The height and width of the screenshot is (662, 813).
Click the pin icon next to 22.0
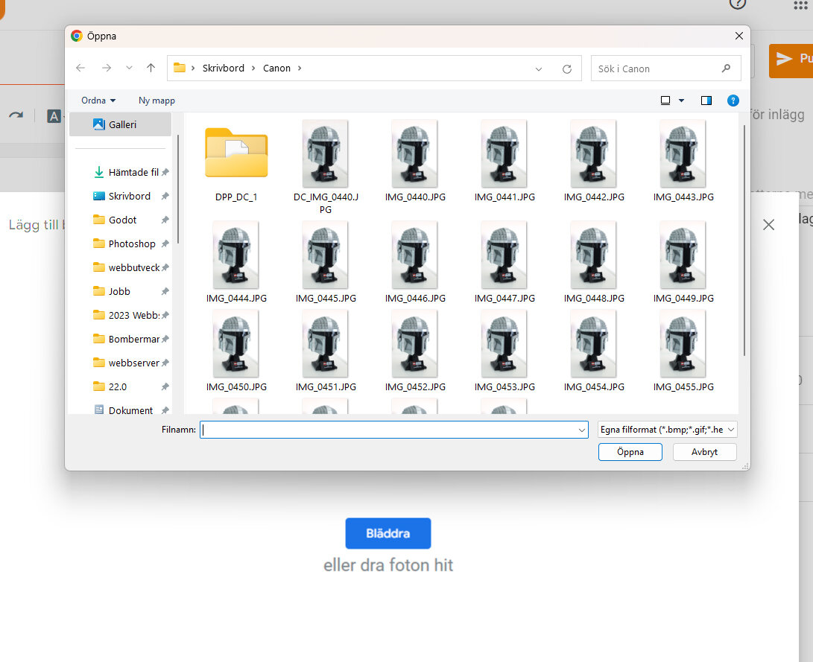165,387
